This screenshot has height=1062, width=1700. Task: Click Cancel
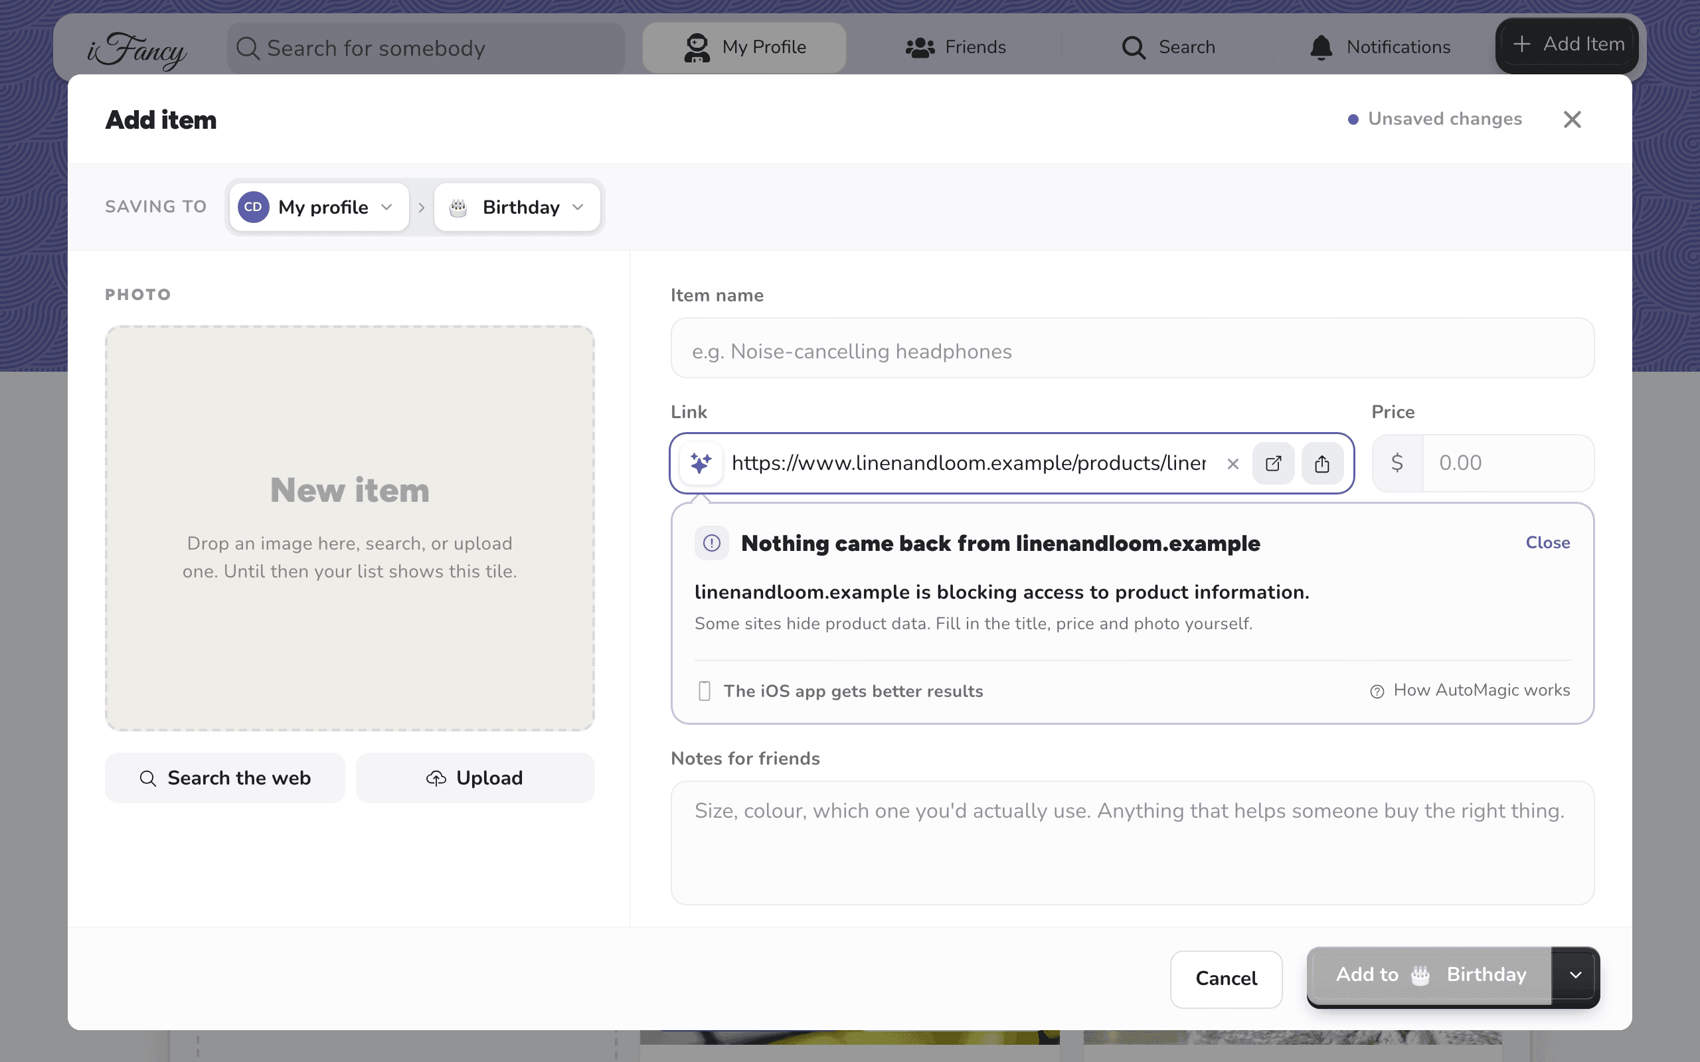tap(1226, 979)
